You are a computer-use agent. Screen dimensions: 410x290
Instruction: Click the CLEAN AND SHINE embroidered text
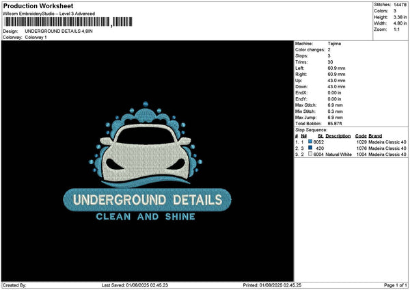[146, 217]
